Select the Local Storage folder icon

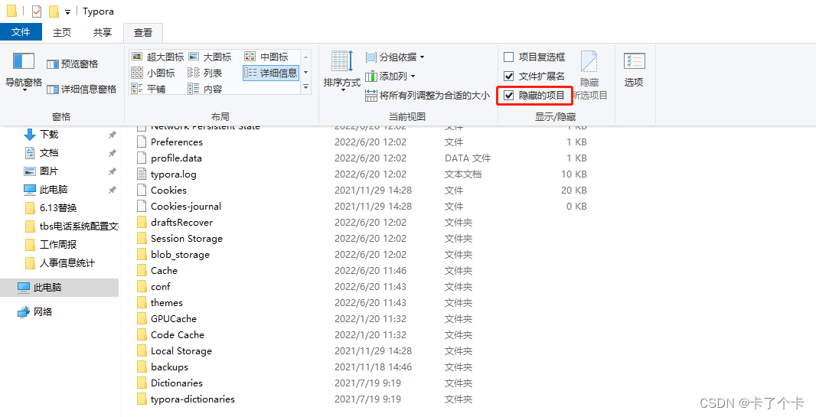click(x=142, y=351)
